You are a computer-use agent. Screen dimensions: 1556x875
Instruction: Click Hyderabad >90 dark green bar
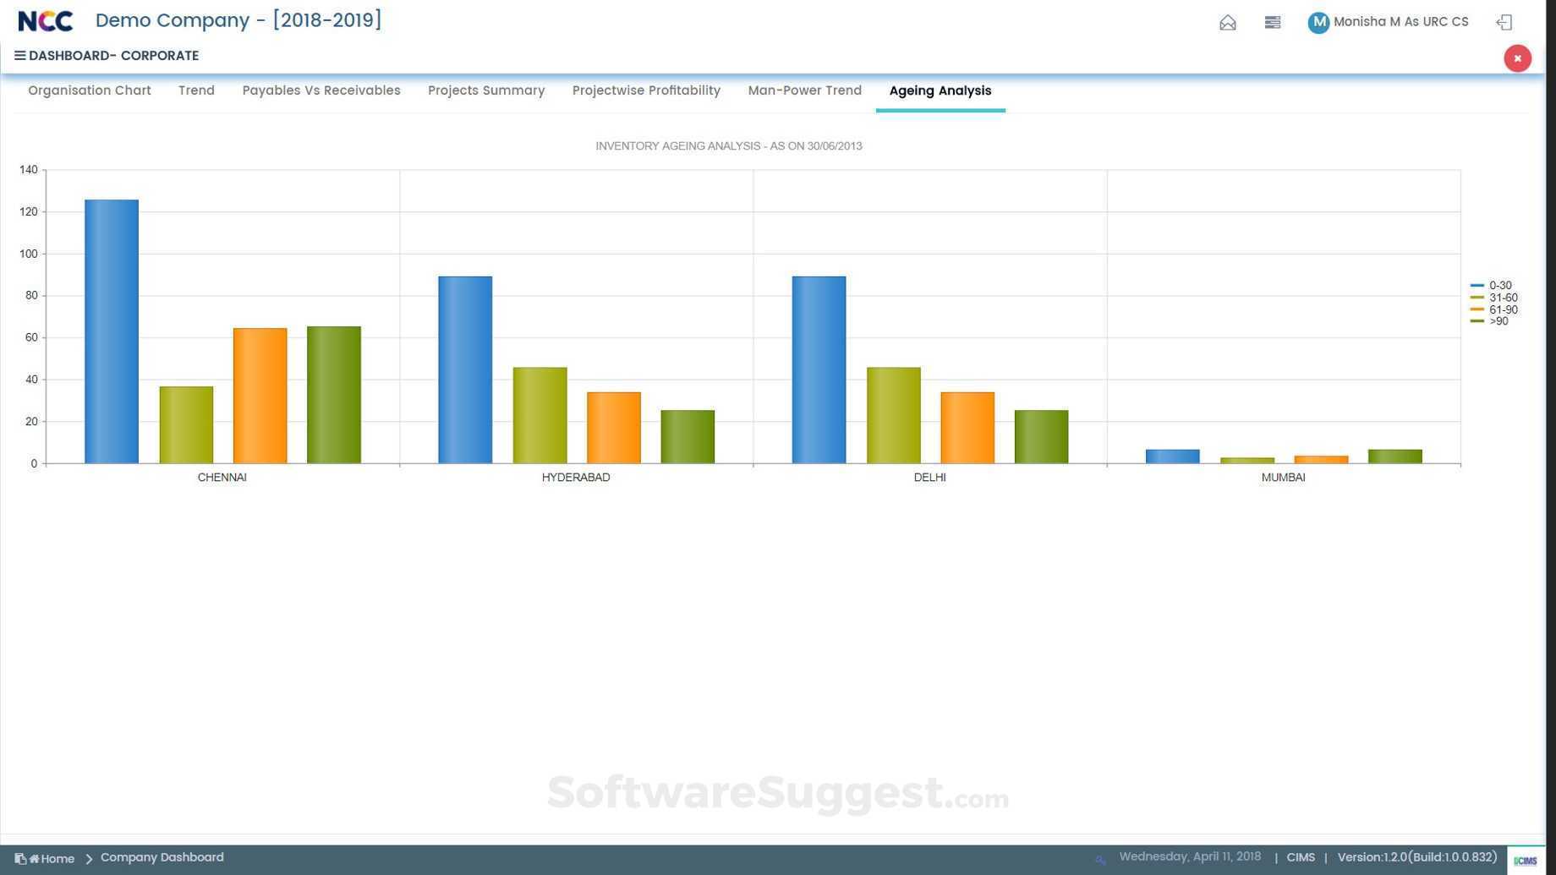(688, 437)
